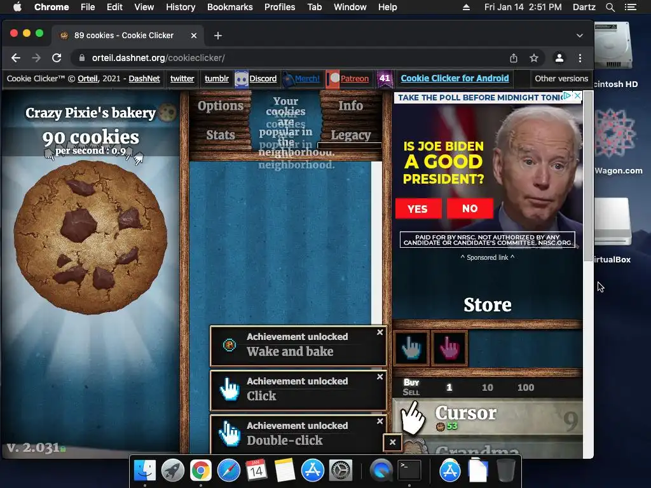Click the purple 41 icon in top bar
651x488 pixels.
[385, 79]
